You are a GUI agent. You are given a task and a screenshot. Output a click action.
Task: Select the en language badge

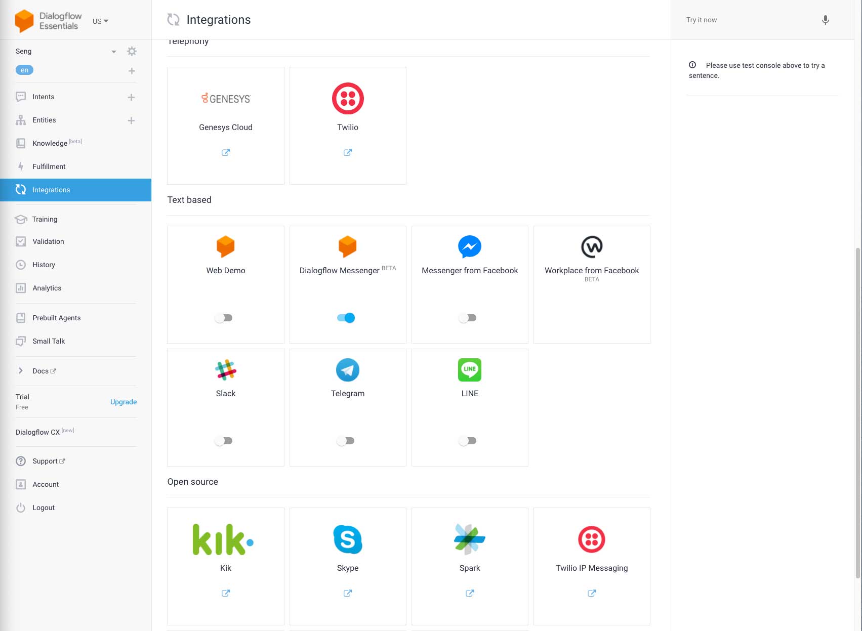click(24, 70)
